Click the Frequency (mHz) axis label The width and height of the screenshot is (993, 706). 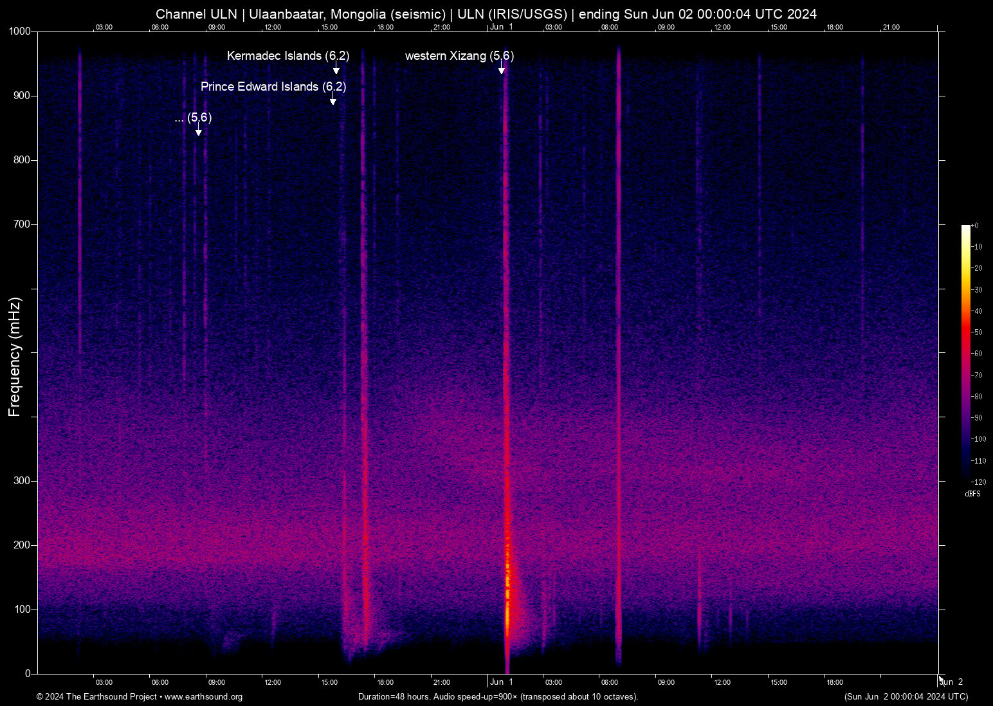pyautogui.click(x=14, y=357)
